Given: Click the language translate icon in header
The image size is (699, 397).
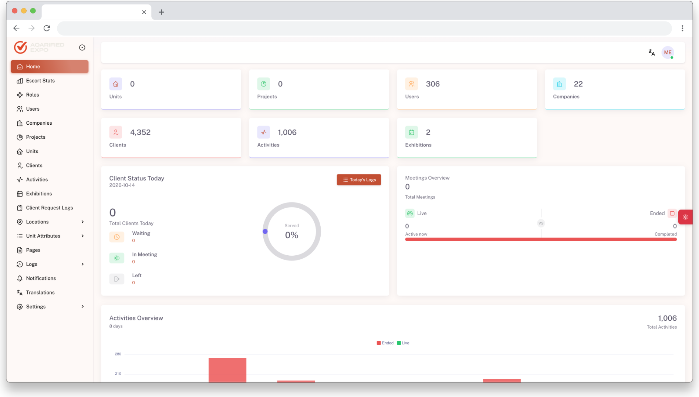Looking at the screenshot, I should pyautogui.click(x=652, y=53).
